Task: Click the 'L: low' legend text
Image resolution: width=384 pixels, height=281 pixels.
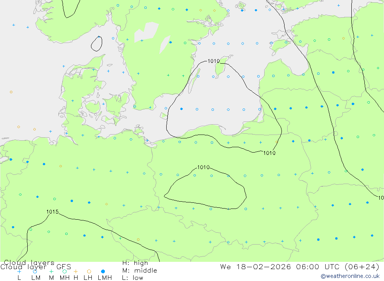Action: pyautogui.click(x=132, y=278)
